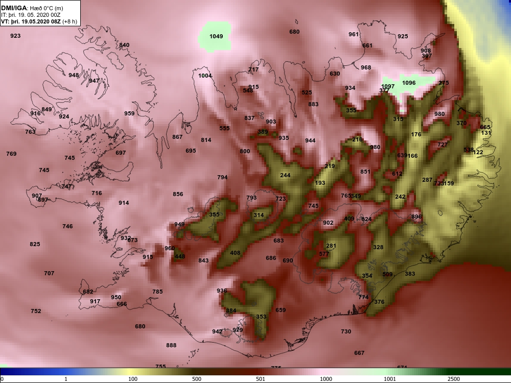
Task: Click the value 925 label
Action: pyautogui.click(x=403, y=36)
